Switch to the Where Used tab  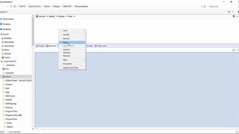100,46
